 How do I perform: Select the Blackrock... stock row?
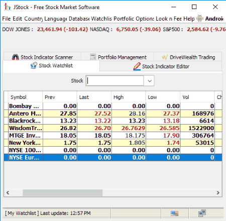[113, 121]
